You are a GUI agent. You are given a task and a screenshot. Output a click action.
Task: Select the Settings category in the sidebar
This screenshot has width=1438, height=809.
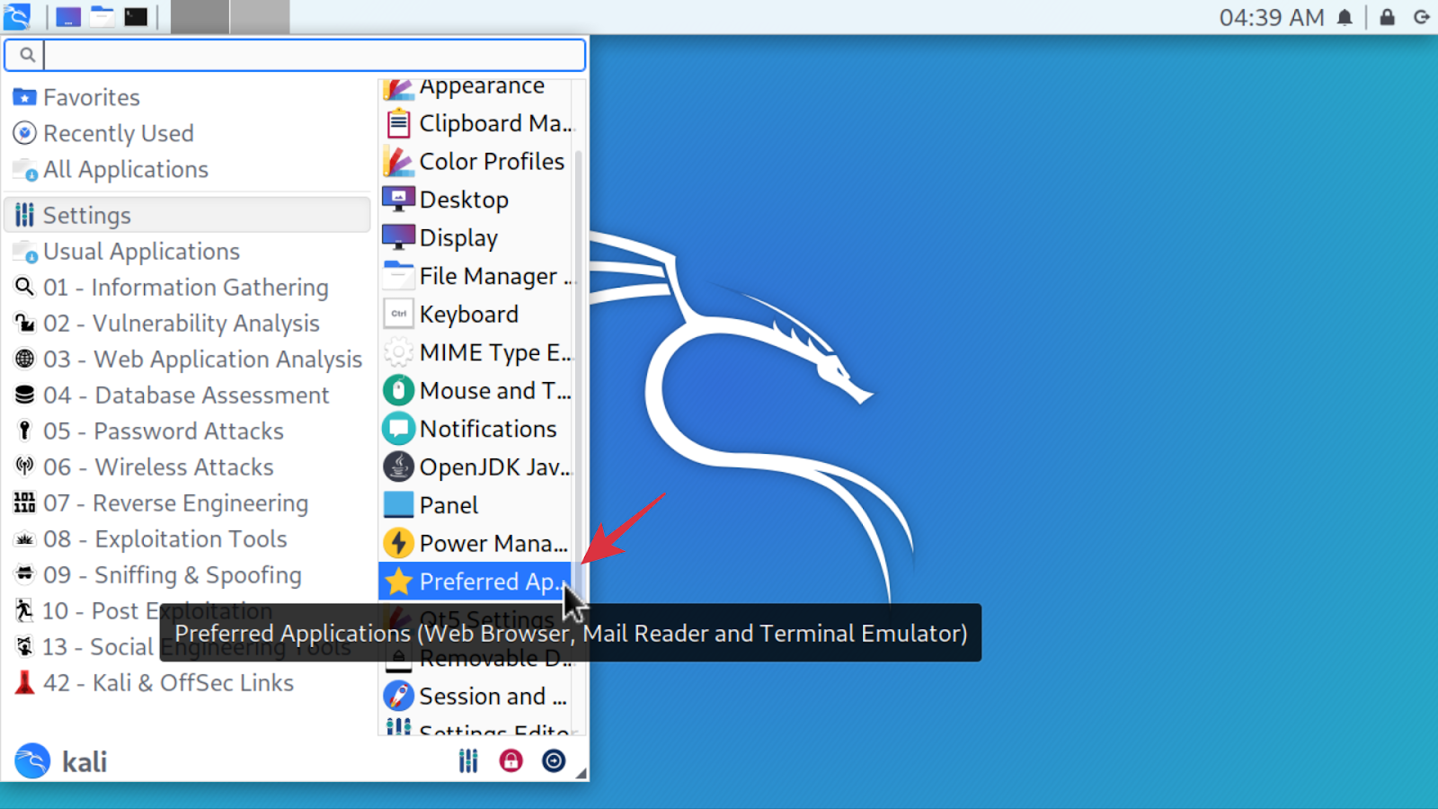click(86, 215)
